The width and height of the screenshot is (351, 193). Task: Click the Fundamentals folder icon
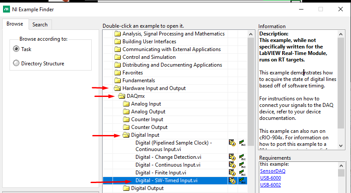click(x=117, y=80)
